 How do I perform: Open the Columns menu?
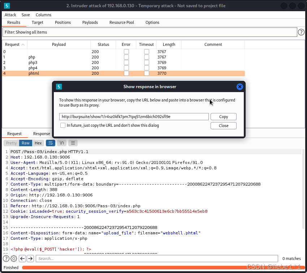click(43, 15)
